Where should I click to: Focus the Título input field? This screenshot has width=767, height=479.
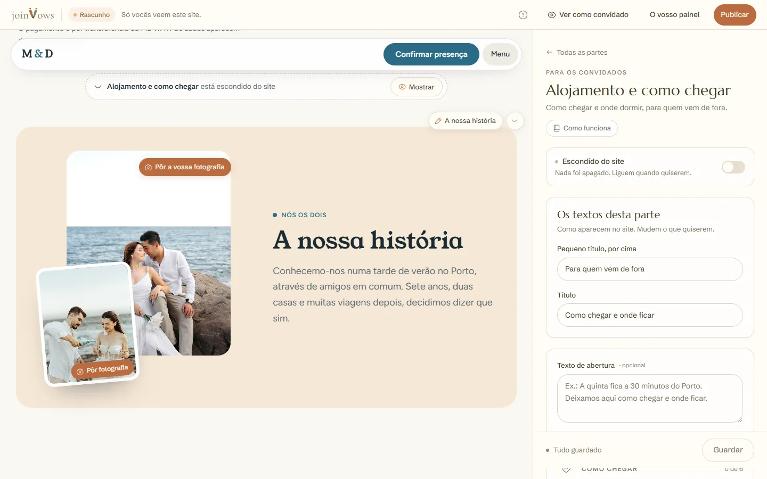click(650, 315)
